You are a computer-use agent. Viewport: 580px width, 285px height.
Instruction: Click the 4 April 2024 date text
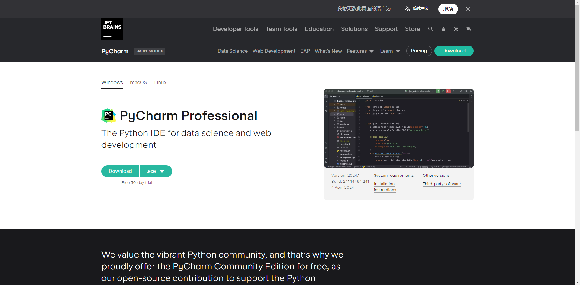343,188
